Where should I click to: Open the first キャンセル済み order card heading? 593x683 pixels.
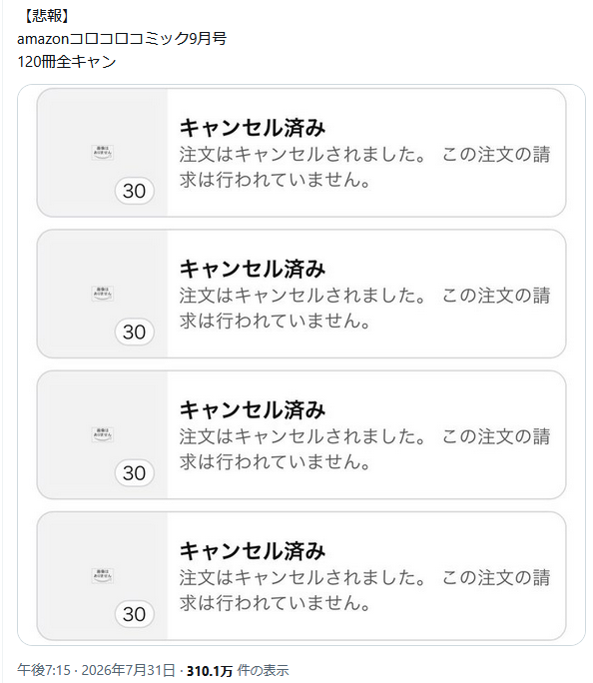(253, 128)
